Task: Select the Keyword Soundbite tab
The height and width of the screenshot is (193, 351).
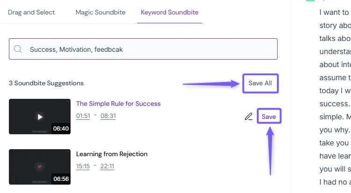Action: 170,12
